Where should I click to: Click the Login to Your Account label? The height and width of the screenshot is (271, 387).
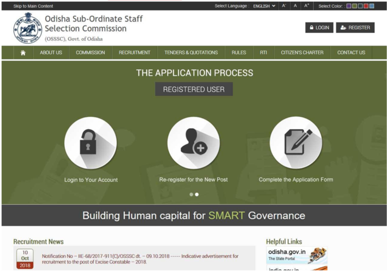coord(91,180)
